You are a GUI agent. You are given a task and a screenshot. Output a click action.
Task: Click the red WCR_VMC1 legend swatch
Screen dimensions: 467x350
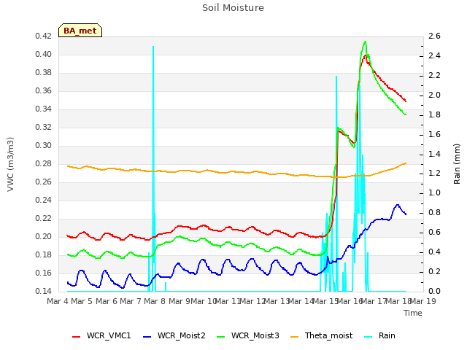(x=76, y=337)
